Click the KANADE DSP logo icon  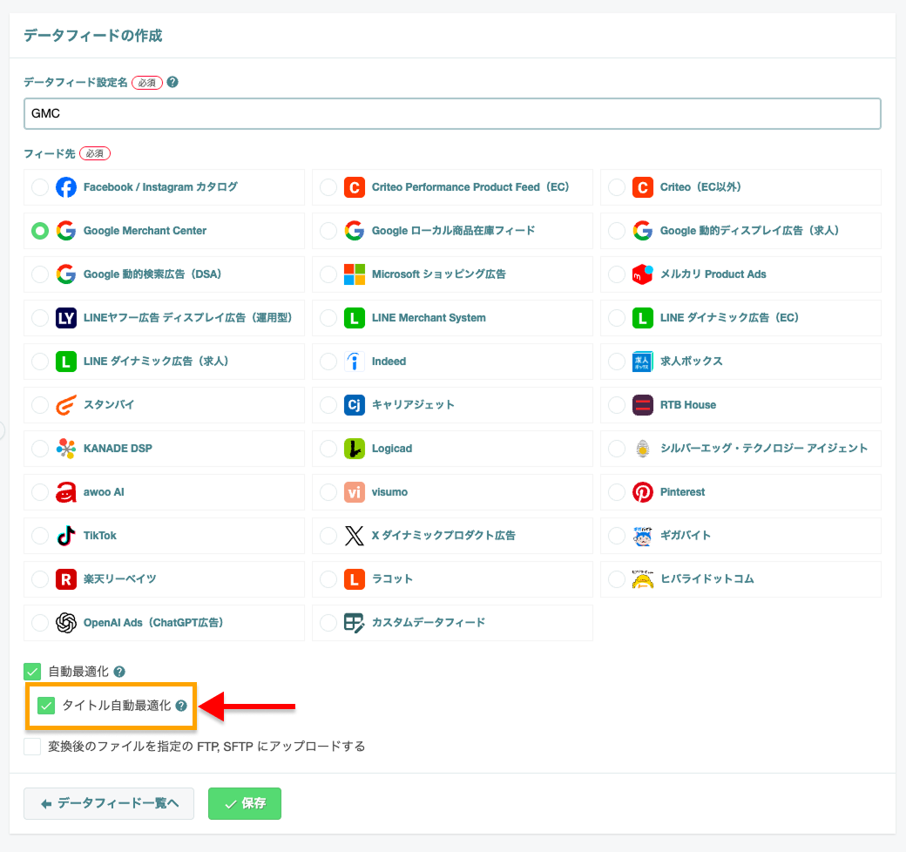pyautogui.click(x=66, y=449)
